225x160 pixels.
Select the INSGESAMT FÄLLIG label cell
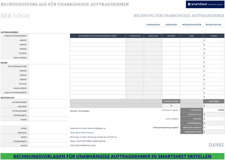(x=192, y=132)
